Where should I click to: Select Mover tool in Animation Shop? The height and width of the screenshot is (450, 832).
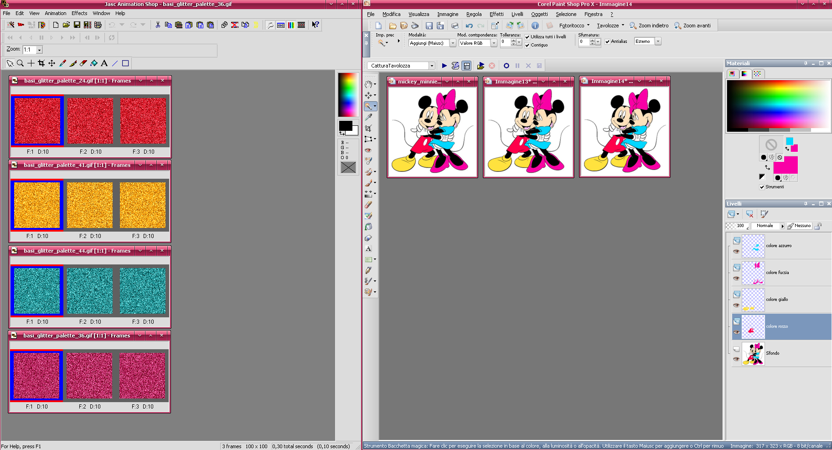[52, 63]
